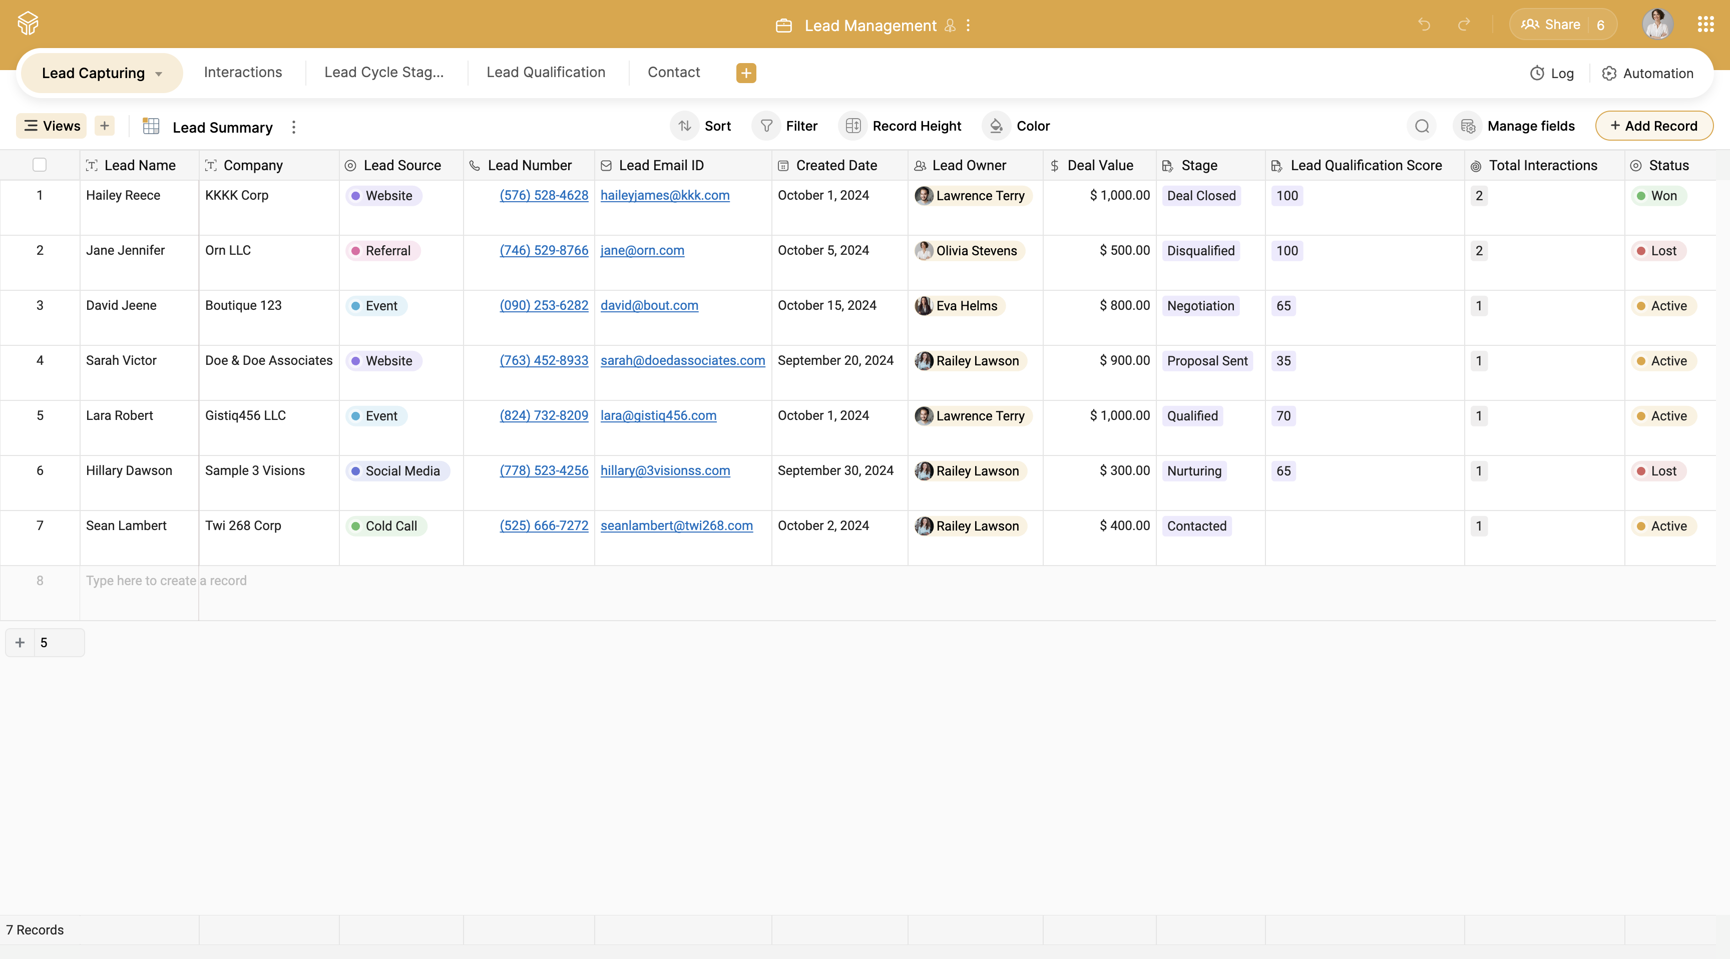Screen dimensions: 1730x959
Task: Click the orange add table plus icon
Action: (x=746, y=73)
